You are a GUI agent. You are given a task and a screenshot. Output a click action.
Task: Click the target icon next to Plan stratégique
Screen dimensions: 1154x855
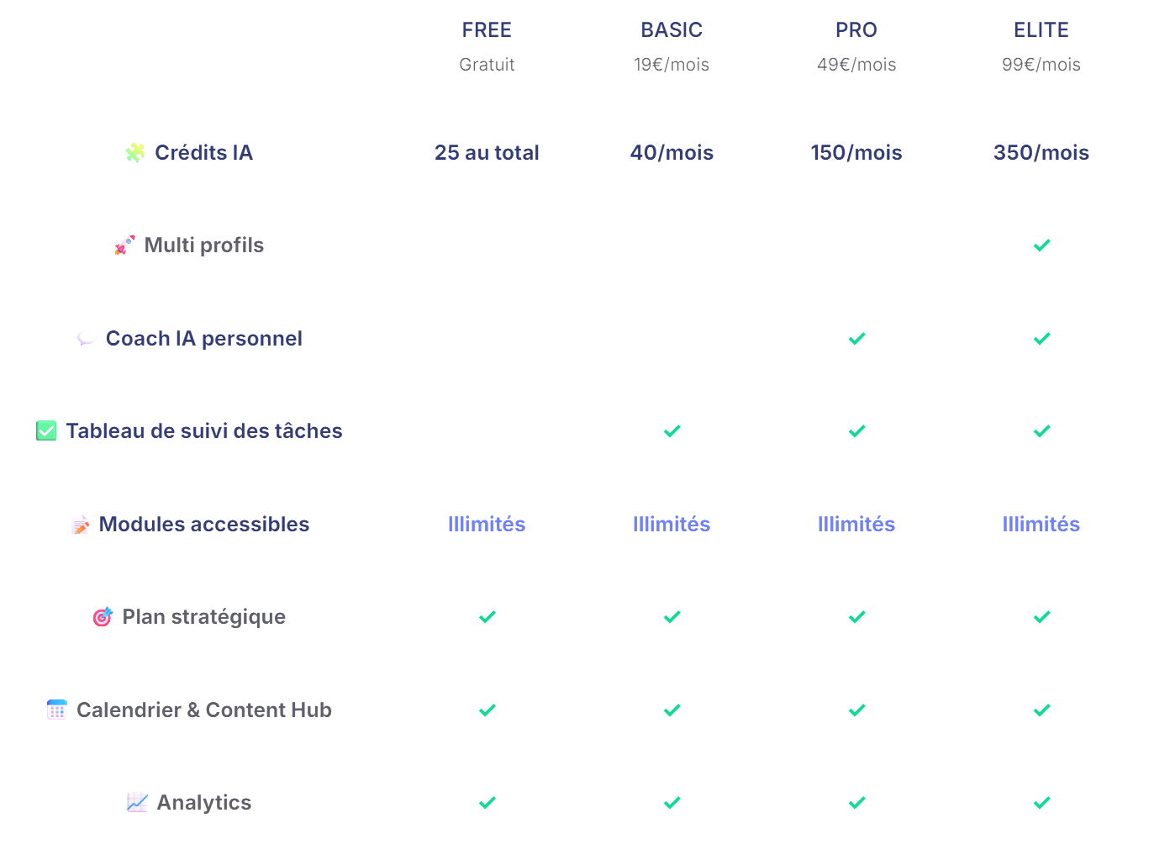(x=103, y=617)
